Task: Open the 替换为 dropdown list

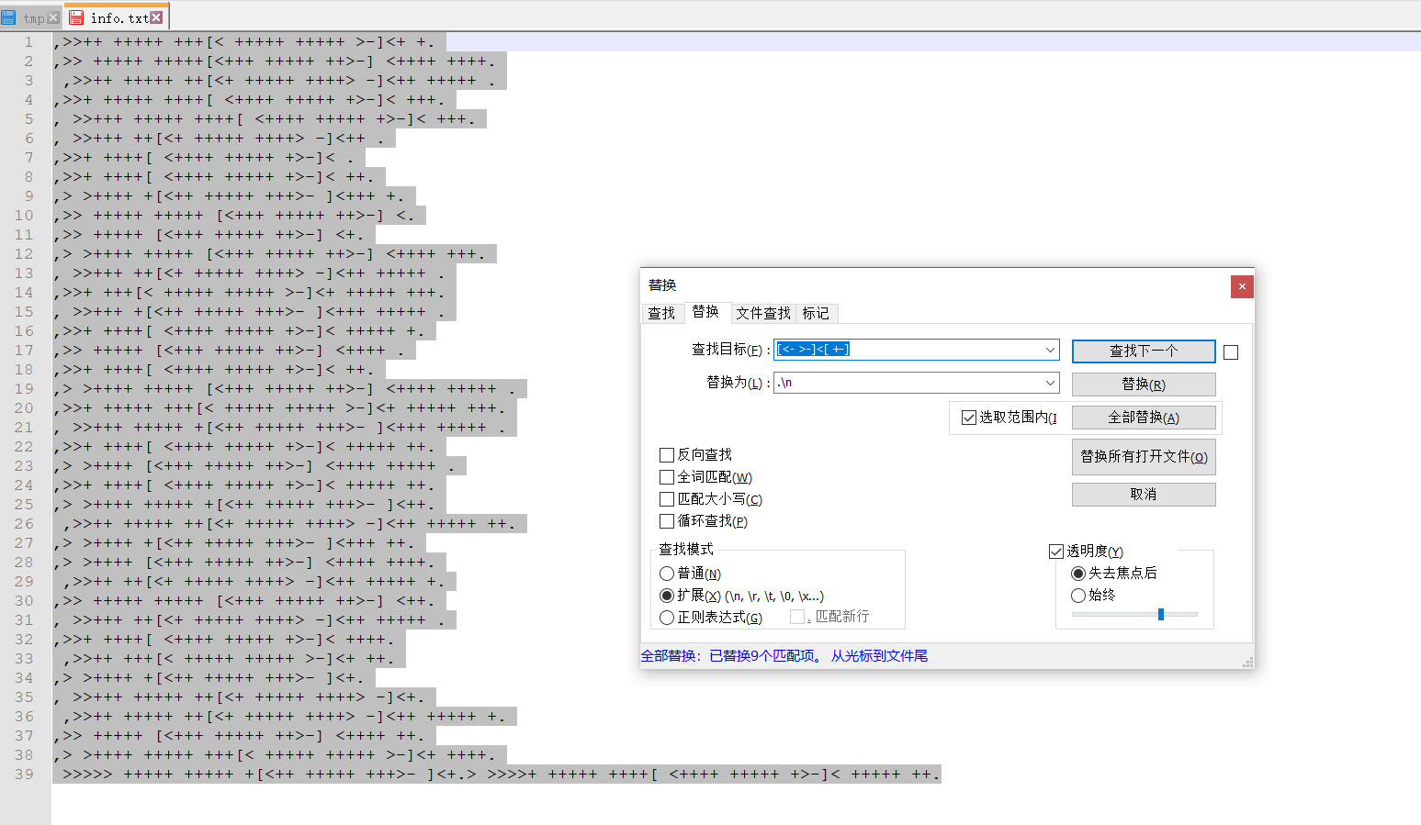Action: click(1050, 383)
